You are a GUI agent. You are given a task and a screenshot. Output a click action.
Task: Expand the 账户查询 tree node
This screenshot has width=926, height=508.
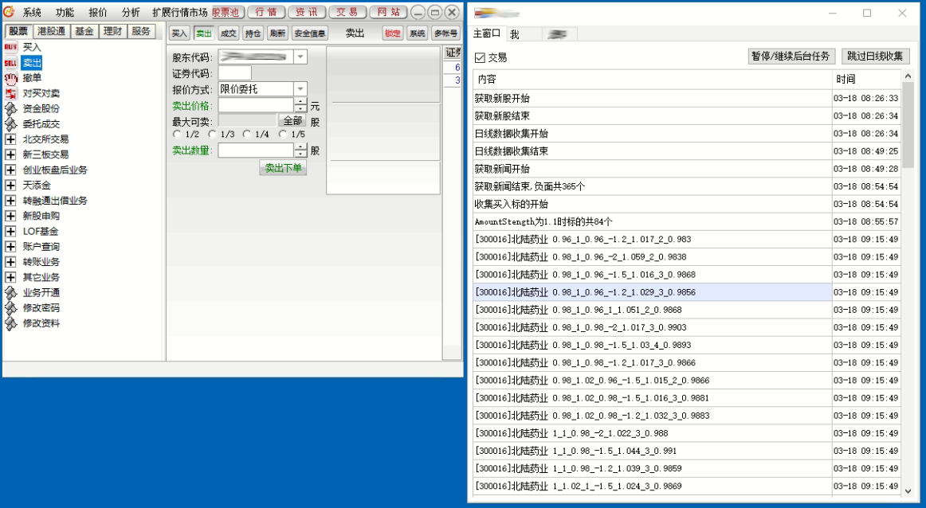coord(10,247)
